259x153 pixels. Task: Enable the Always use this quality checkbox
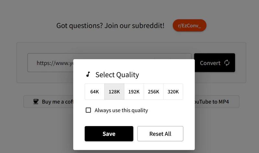pyautogui.click(x=88, y=110)
